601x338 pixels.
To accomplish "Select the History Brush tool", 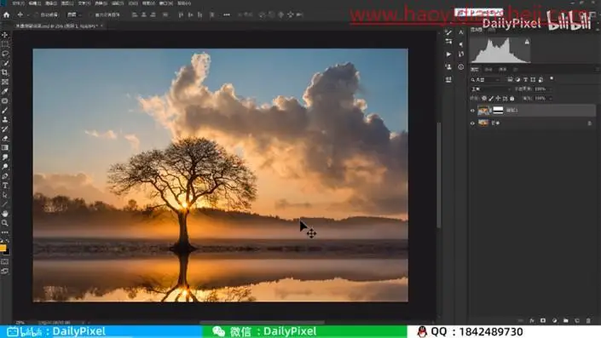I will pyautogui.click(x=5, y=129).
